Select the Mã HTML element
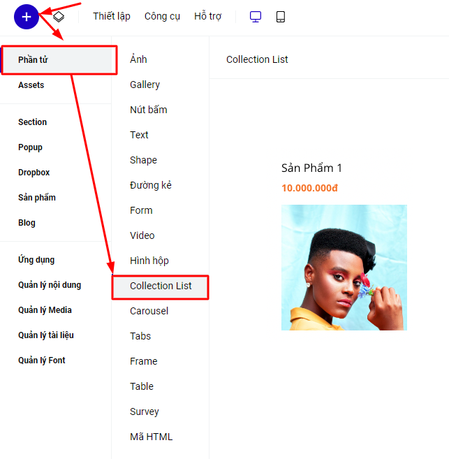This screenshot has height=459, width=449. (151, 437)
